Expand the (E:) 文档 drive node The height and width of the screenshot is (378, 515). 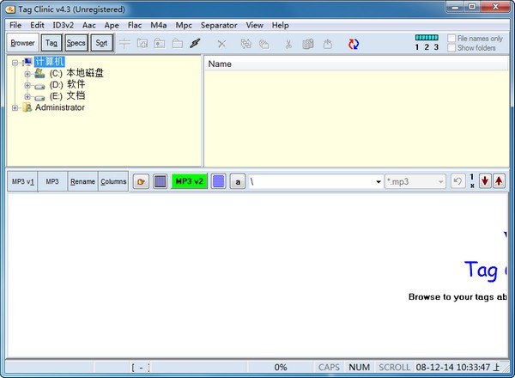[x=27, y=96]
